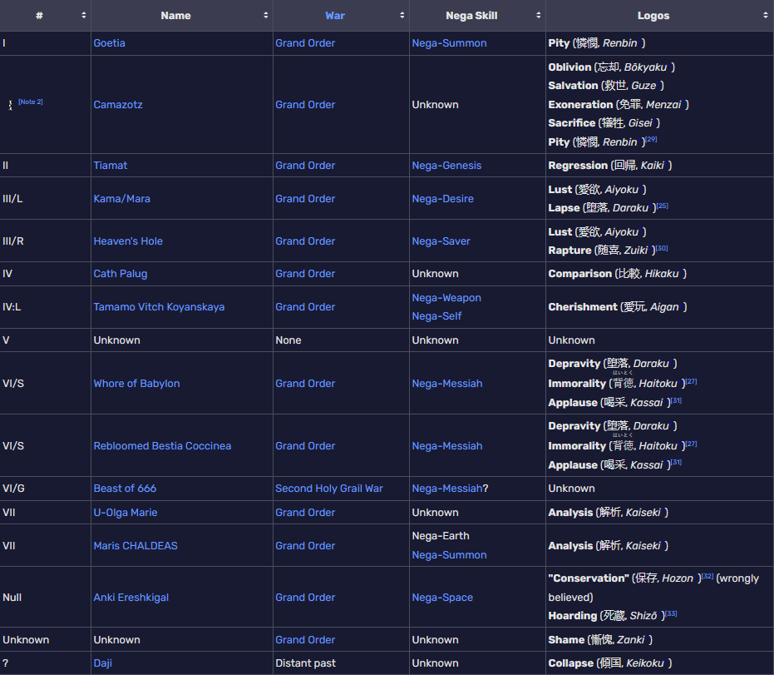The width and height of the screenshot is (774, 675).
Task: Open Nega-Messiah? link in Beast of 666 row
Action: pyautogui.click(x=447, y=489)
